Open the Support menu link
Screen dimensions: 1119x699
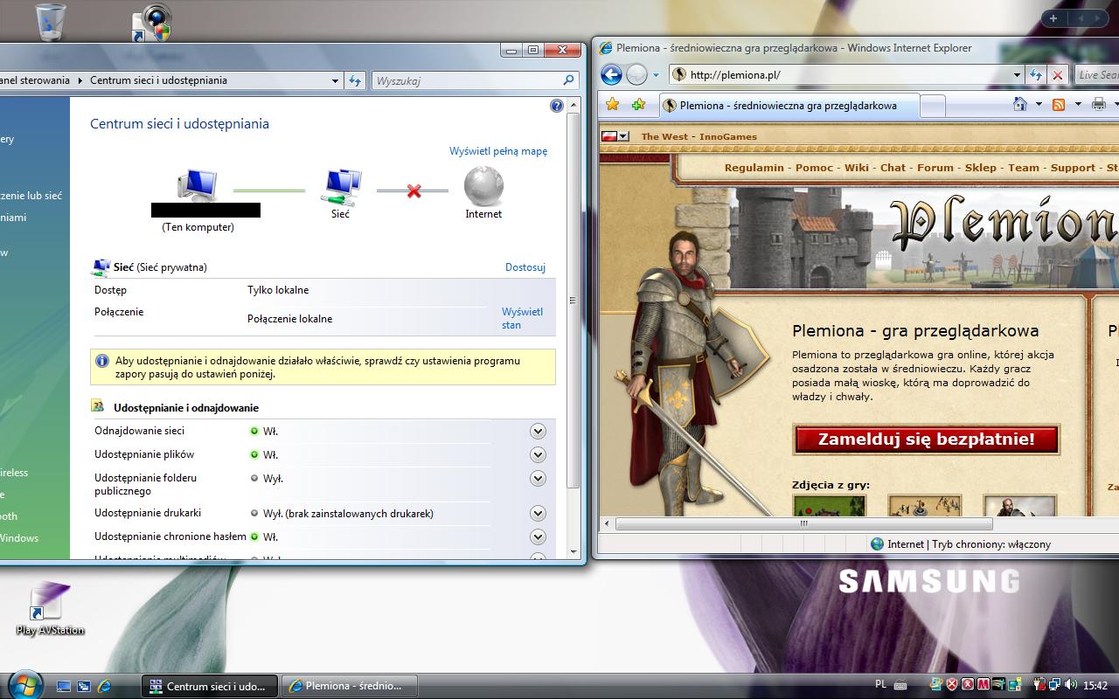pyautogui.click(x=1073, y=168)
